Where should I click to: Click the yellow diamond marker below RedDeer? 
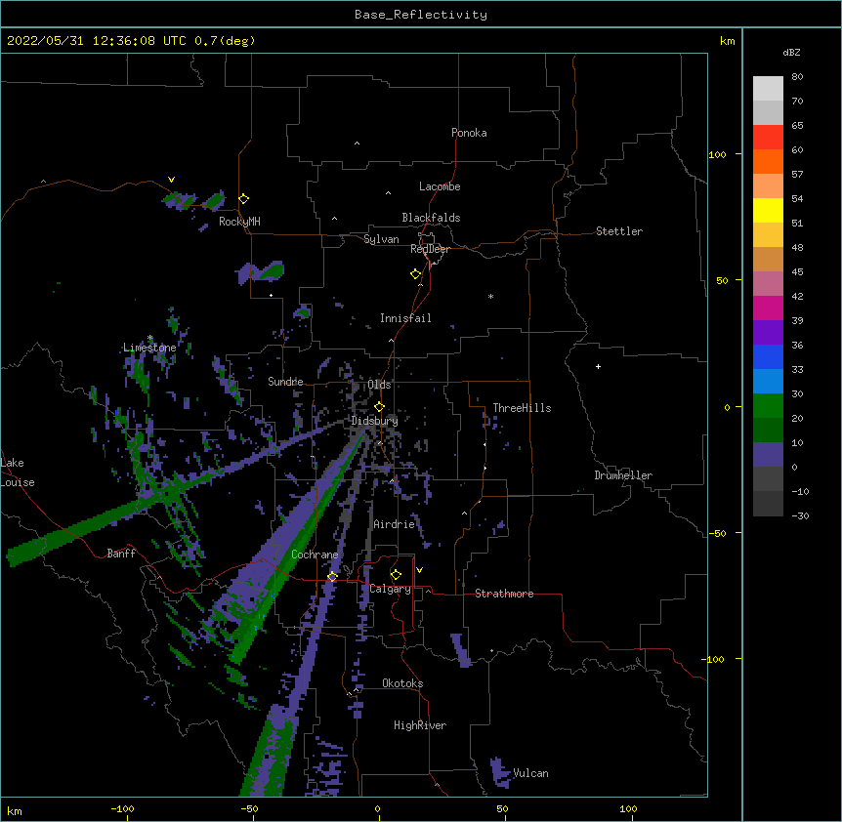tap(416, 274)
